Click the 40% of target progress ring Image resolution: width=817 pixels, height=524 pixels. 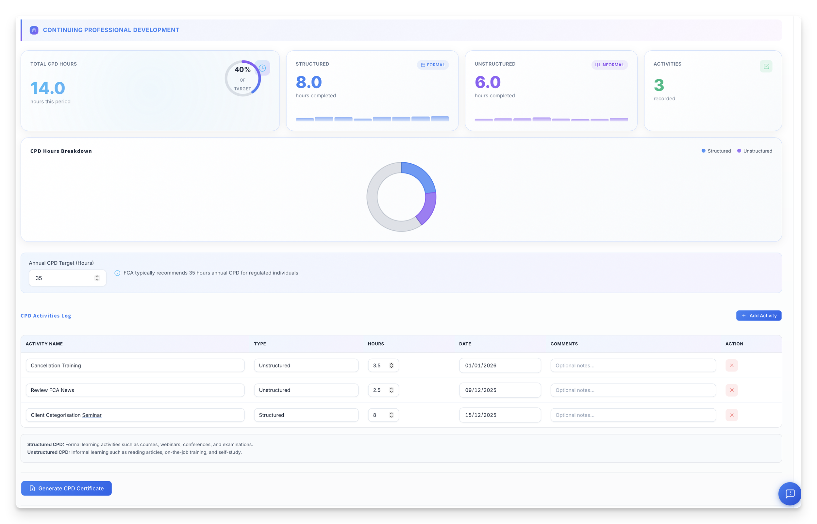(242, 79)
